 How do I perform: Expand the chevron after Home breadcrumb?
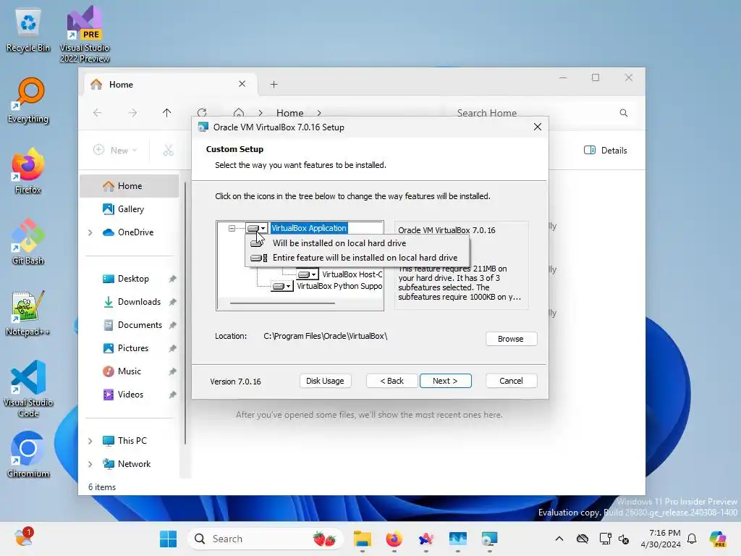[x=319, y=113]
